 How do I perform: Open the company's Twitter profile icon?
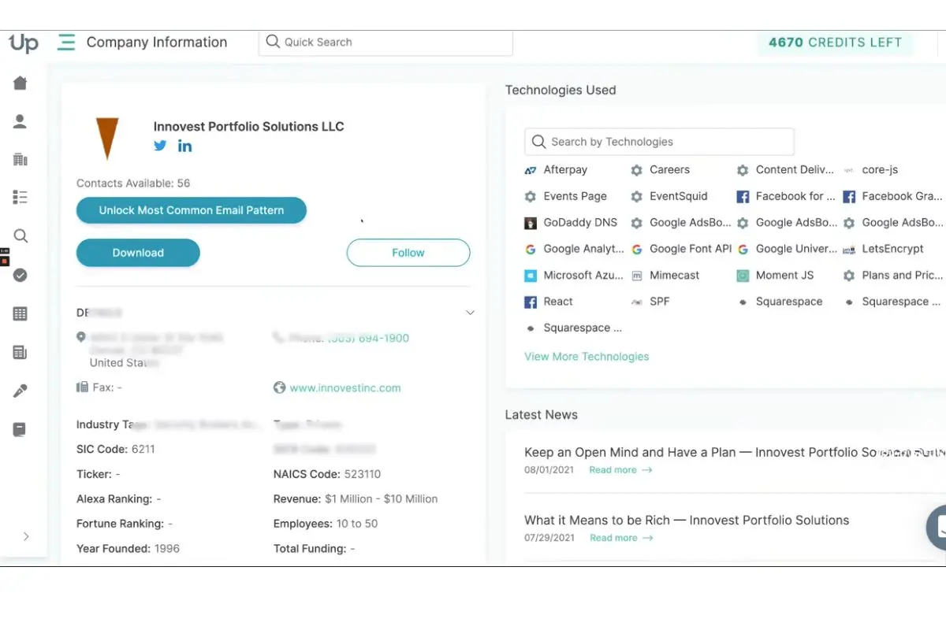click(x=160, y=145)
